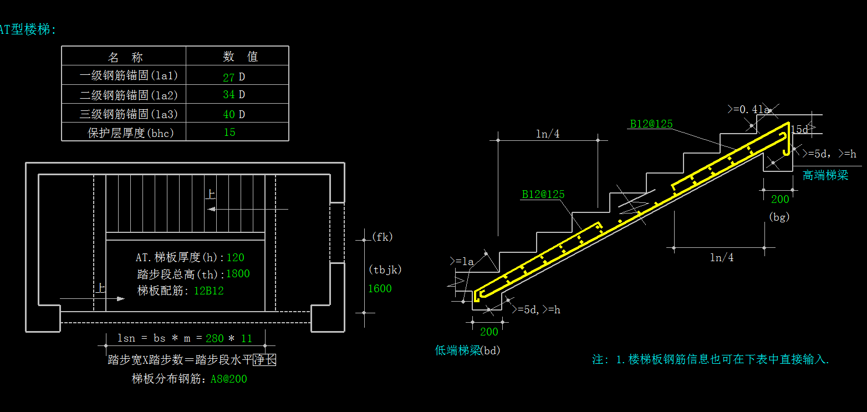Click the lower ln/4 dimension text
Image resolution: width=867 pixels, height=412 pixels.
tap(722, 257)
